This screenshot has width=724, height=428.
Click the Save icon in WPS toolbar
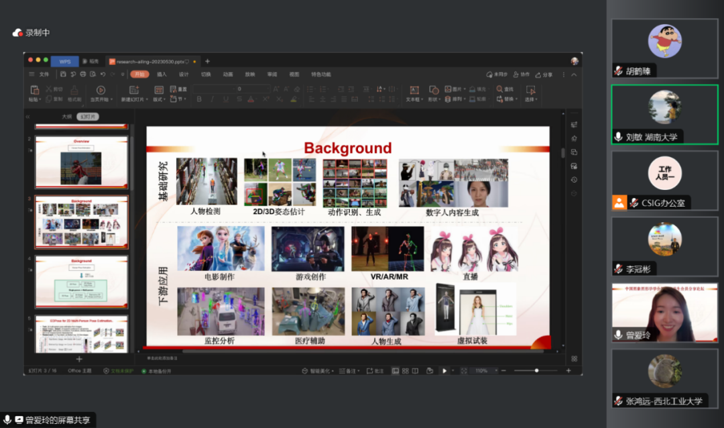click(x=63, y=74)
